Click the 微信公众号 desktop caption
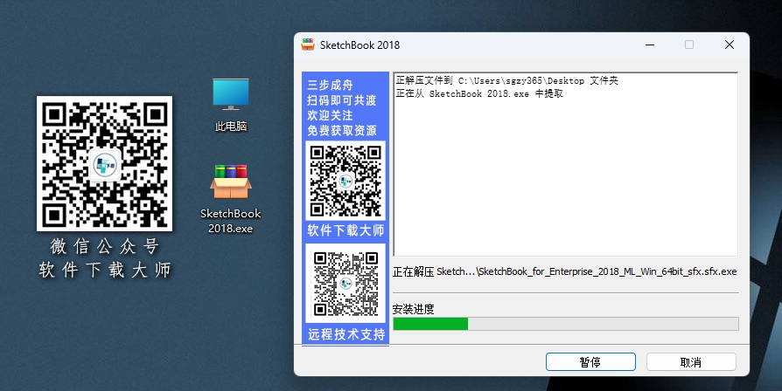This screenshot has height=391, width=782. (x=104, y=246)
